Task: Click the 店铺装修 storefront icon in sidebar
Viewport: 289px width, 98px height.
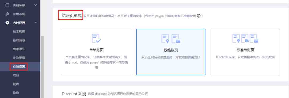Action: [x=7, y=5]
